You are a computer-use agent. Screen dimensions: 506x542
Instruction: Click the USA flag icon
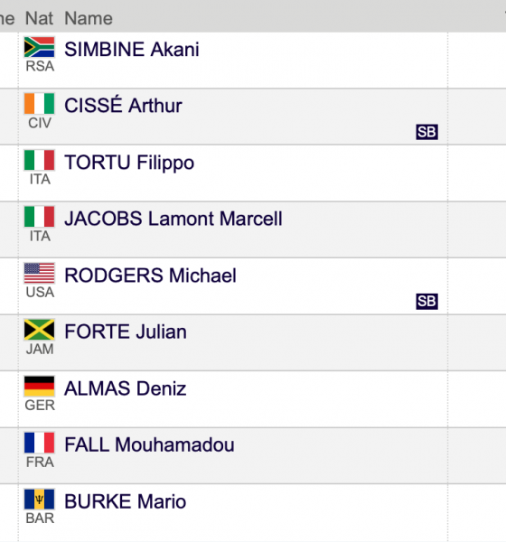tap(39, 273)
